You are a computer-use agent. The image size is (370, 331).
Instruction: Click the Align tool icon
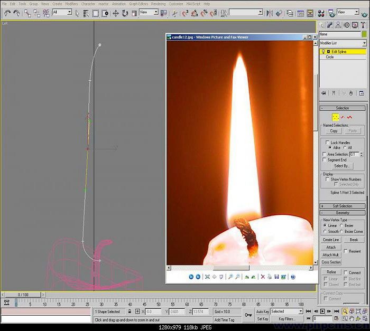click(279, 13)
